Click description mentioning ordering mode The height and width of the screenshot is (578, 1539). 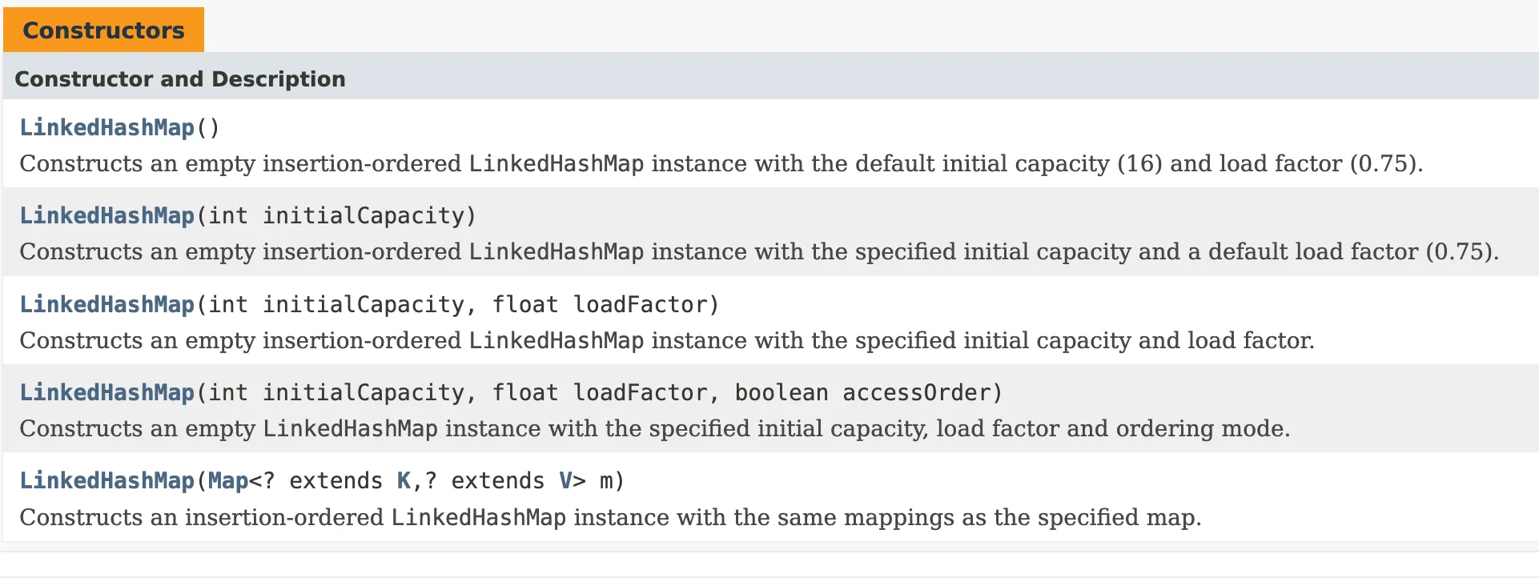[x=655, y=428]
